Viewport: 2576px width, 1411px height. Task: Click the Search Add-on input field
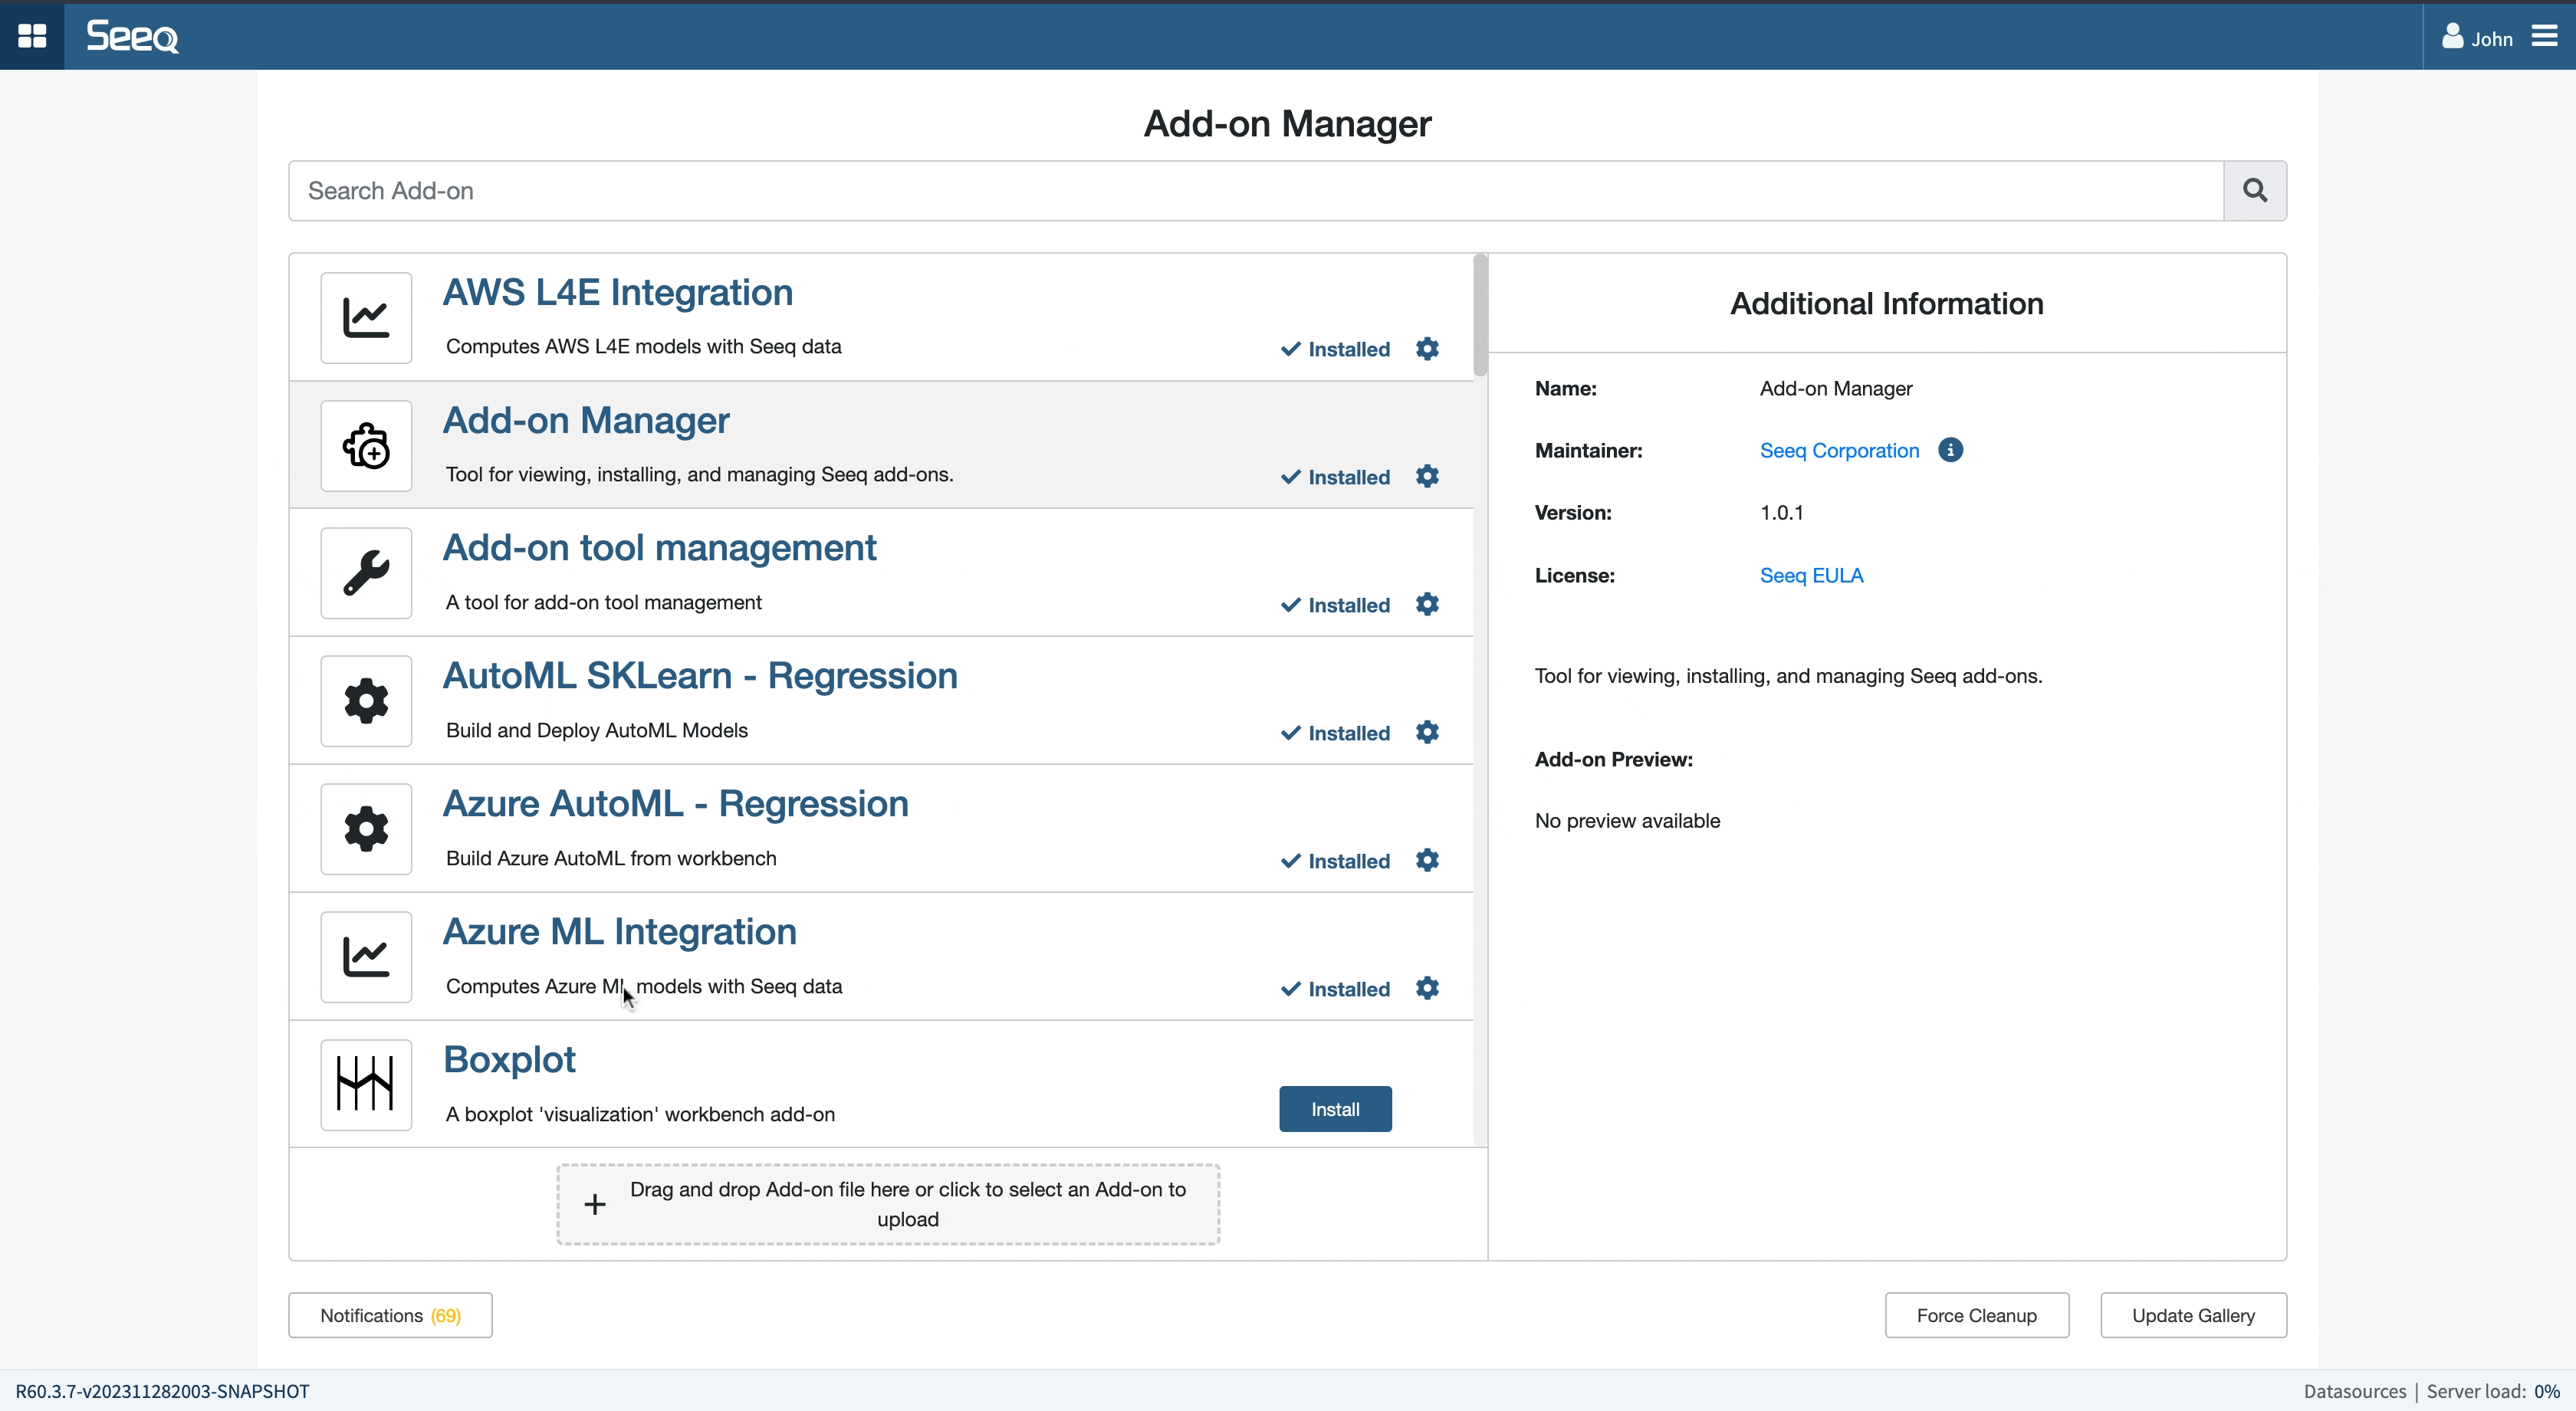(x=1255, y=190)
